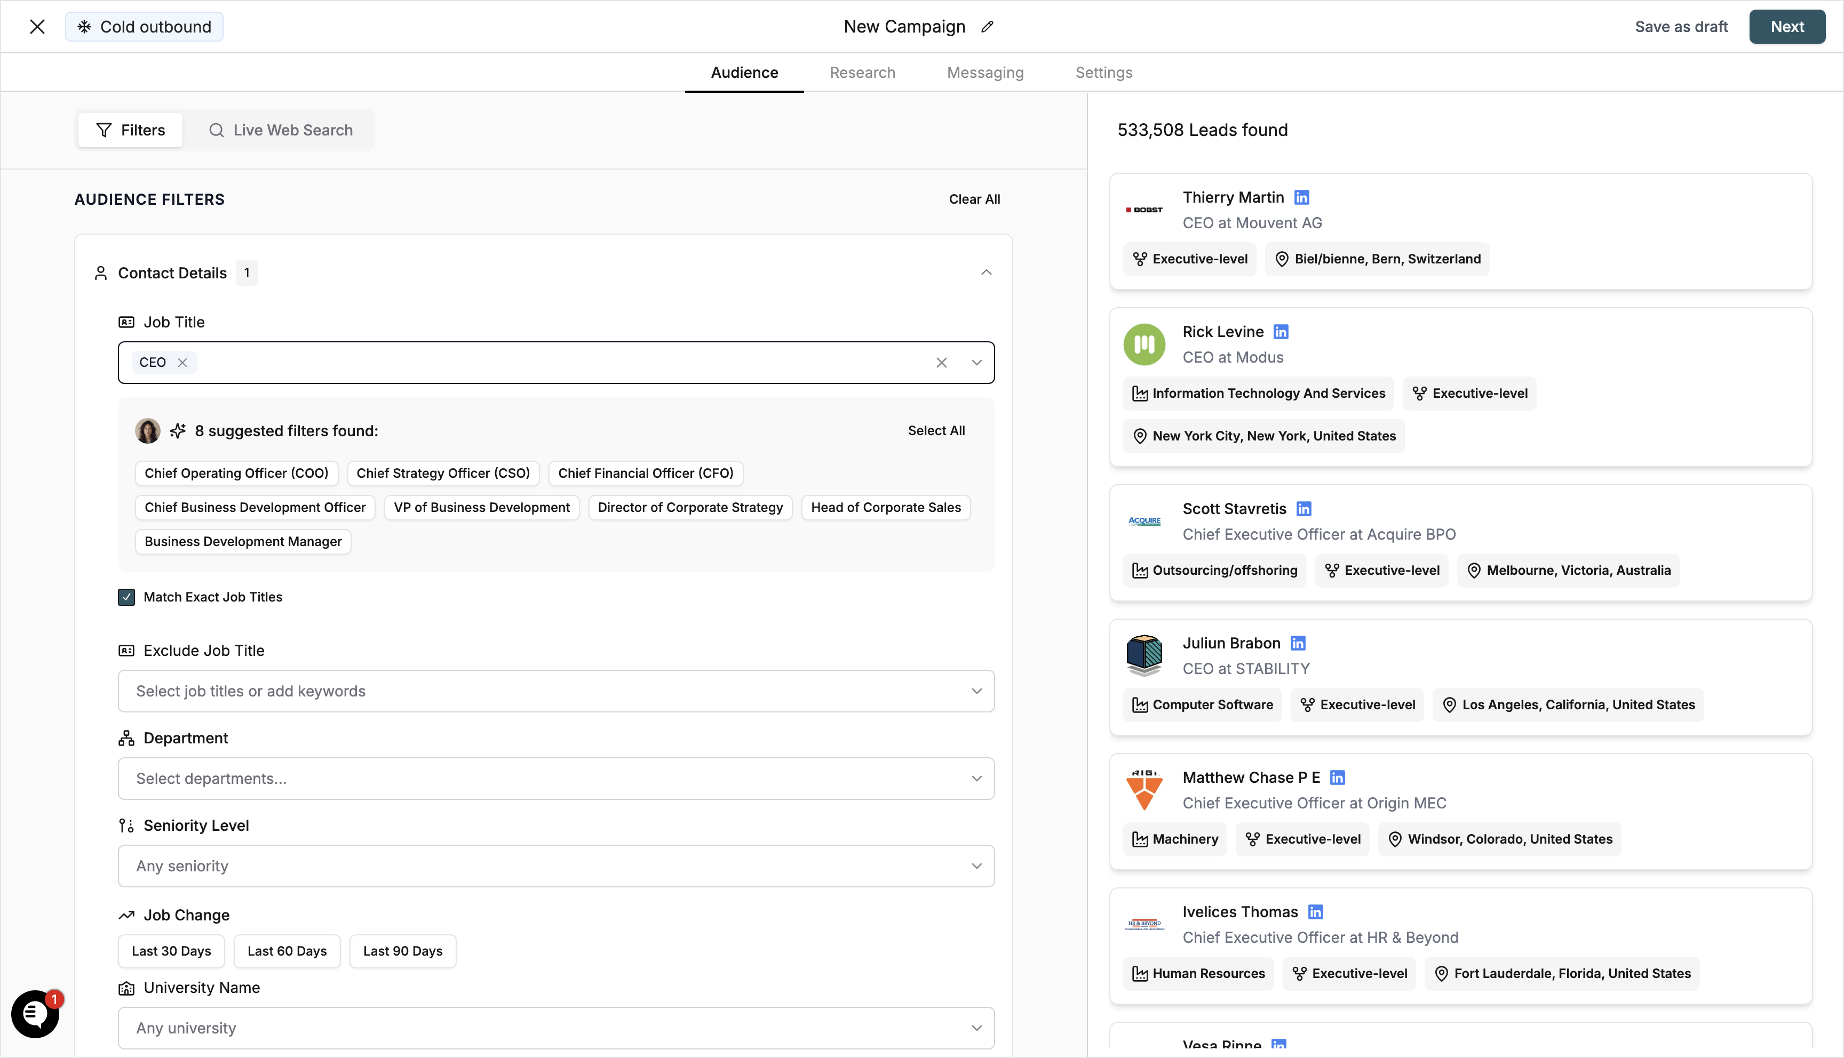The image size is (1844, 1058).
Task: Click the pencil icon to rename New Campaign
Action: pos(987,26)
